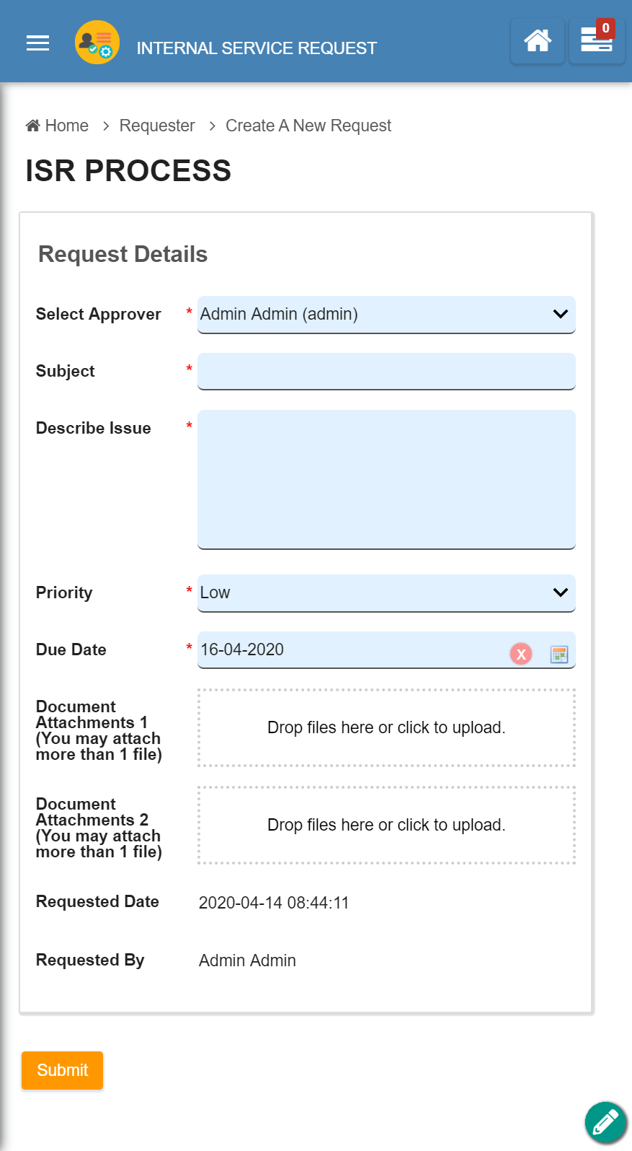Click the Due Date text field
Viewport: 632px width, 1151px height.
(x=346, y=649)
